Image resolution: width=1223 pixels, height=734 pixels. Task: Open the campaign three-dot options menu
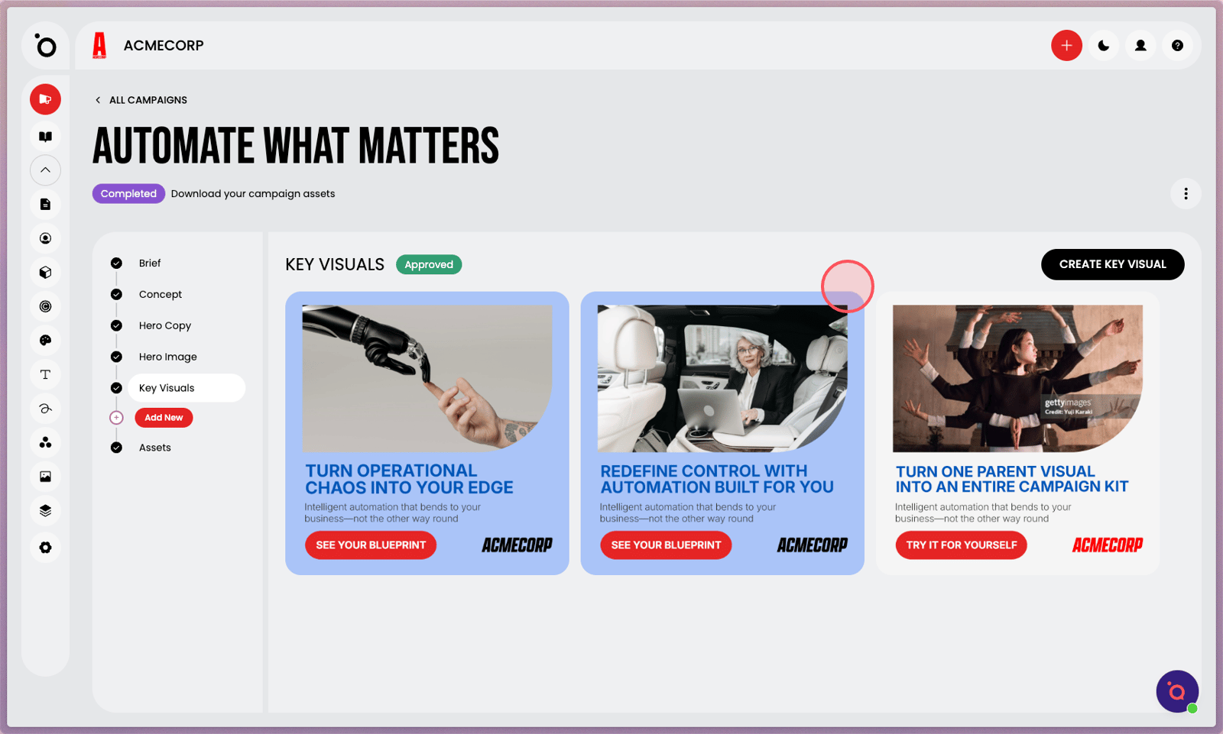click(x=1186, y=194)
